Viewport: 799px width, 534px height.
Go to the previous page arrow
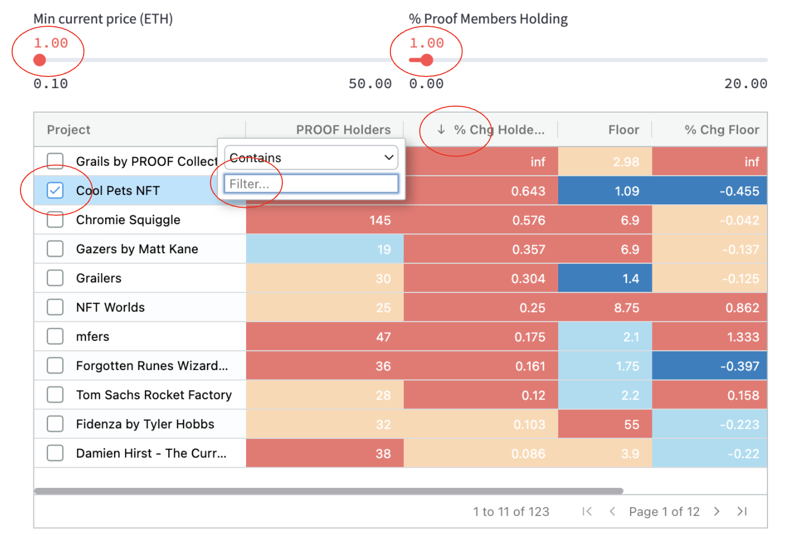pos(612,512)
